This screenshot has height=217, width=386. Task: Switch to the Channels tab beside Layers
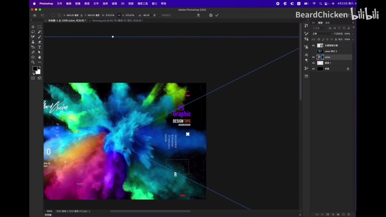(327, 23)
